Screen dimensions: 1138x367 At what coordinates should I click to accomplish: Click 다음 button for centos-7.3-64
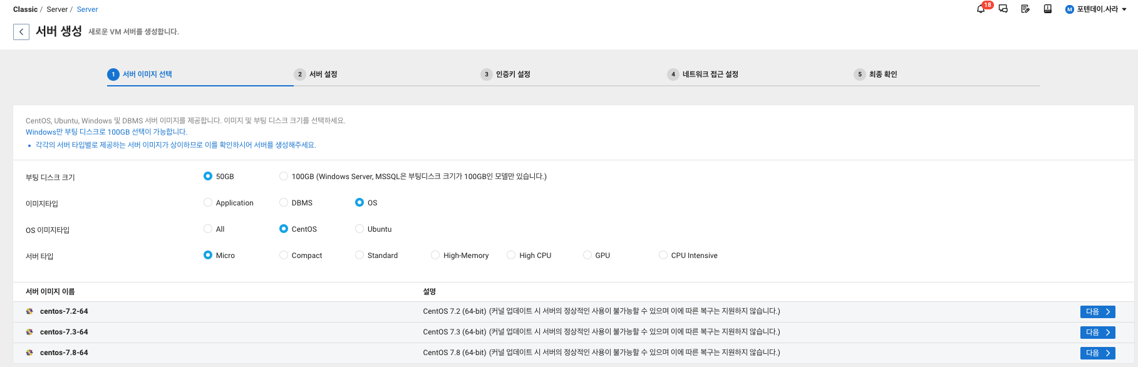1097,333
